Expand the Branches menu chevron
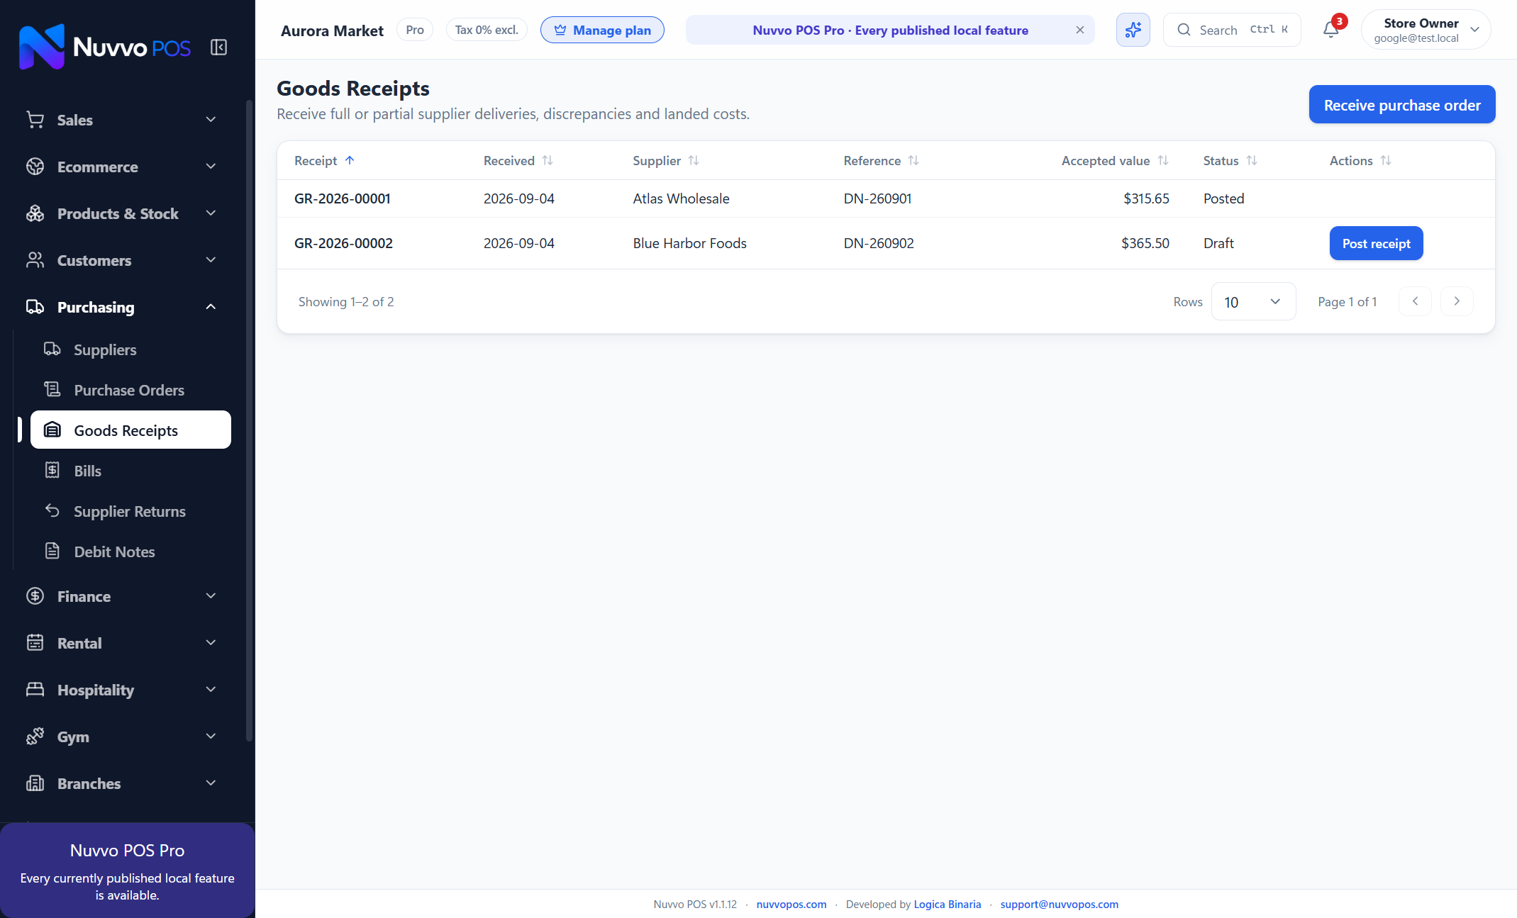This screenshot has height=918, width=1517. [x=211, y=783]
